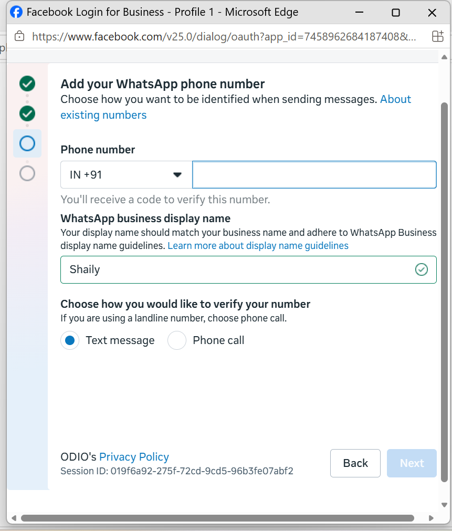This screenshot has width=452, height=531.
Task: Open the About existing numbers link
Action: coord(236,107)
